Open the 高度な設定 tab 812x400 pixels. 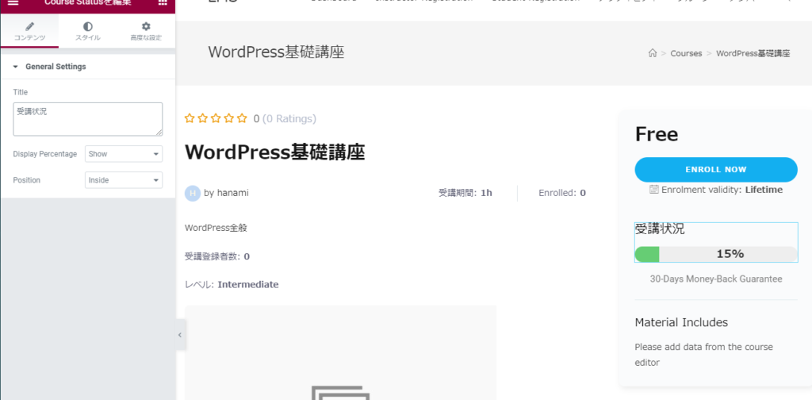[x=146, y=32]
